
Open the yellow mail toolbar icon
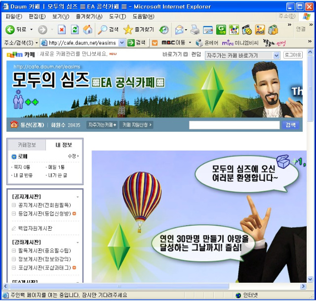click(x=260, y=30)
